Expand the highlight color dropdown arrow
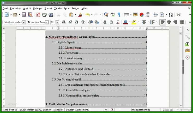 (x=138, y=22)
